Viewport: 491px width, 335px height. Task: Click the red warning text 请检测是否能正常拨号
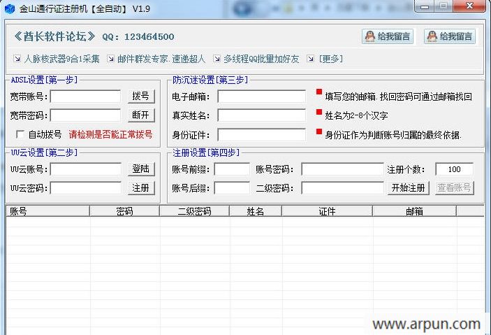tap(110, 134)
